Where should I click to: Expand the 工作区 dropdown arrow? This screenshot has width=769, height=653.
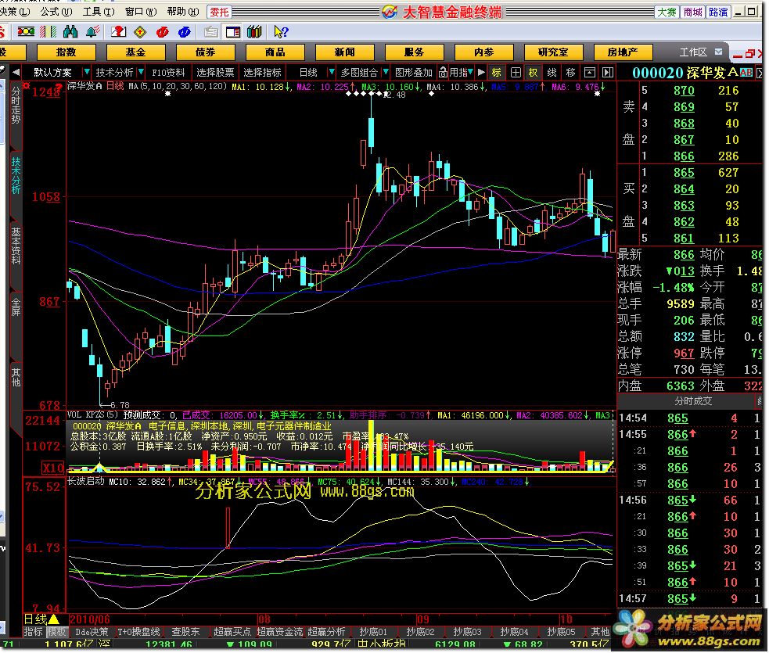pos(718,52)
